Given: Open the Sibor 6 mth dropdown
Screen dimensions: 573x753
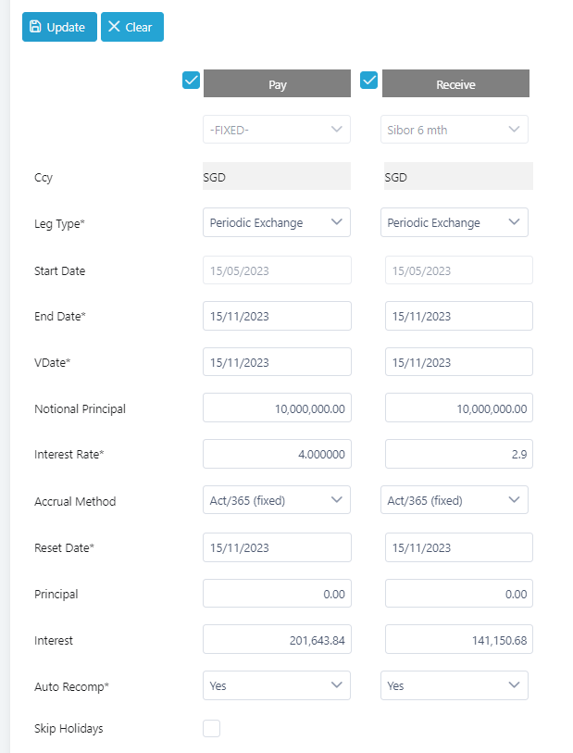Looking at the screenshot, I should 454,129.
